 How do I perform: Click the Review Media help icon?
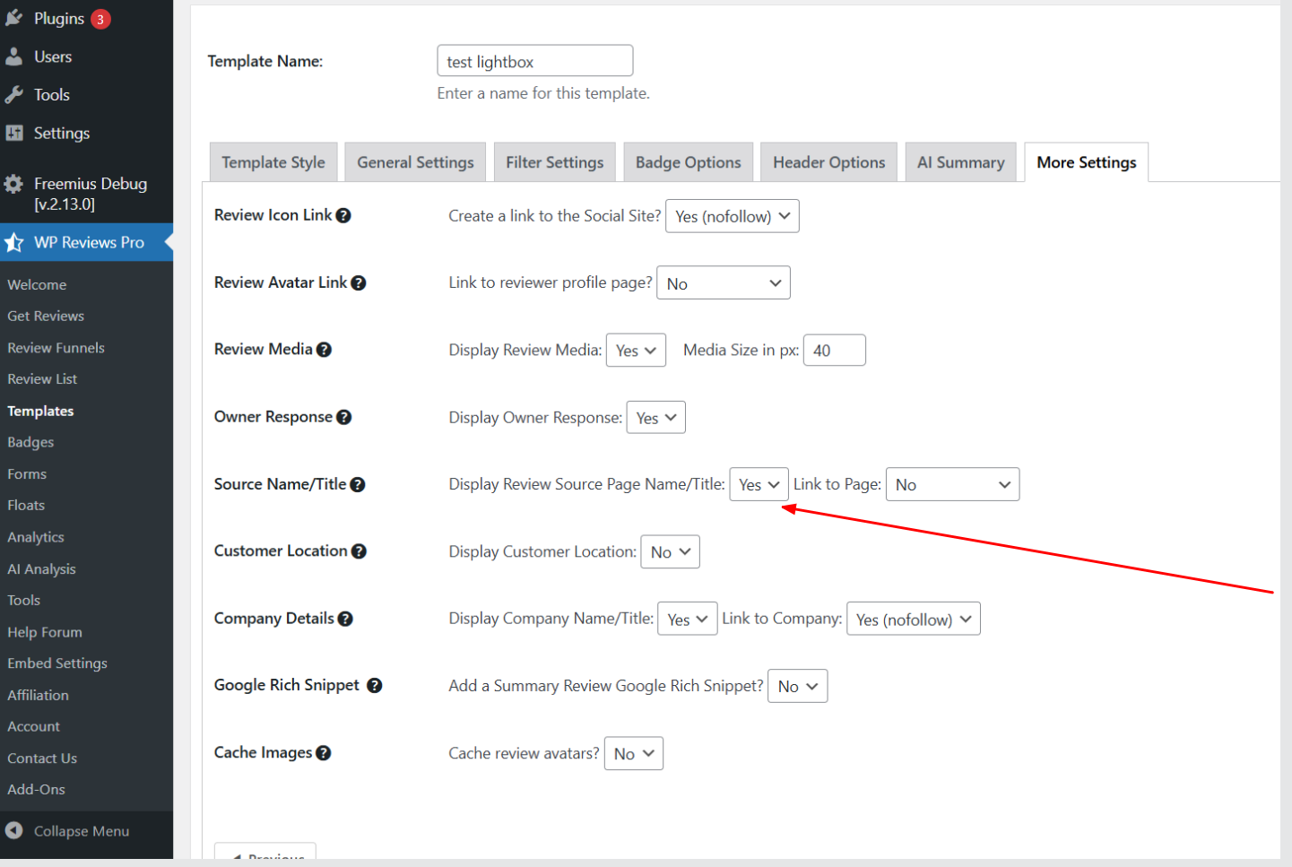tap(325, 350)
